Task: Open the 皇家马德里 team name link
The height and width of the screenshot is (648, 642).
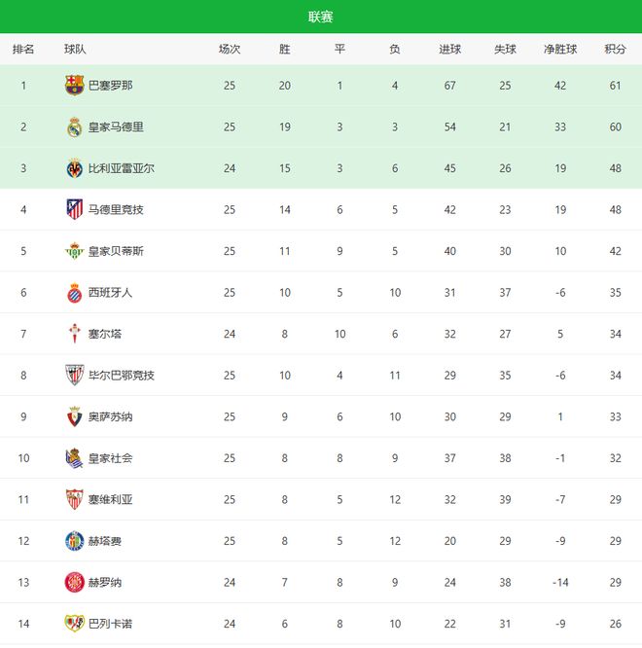Action: coord(116,127)
